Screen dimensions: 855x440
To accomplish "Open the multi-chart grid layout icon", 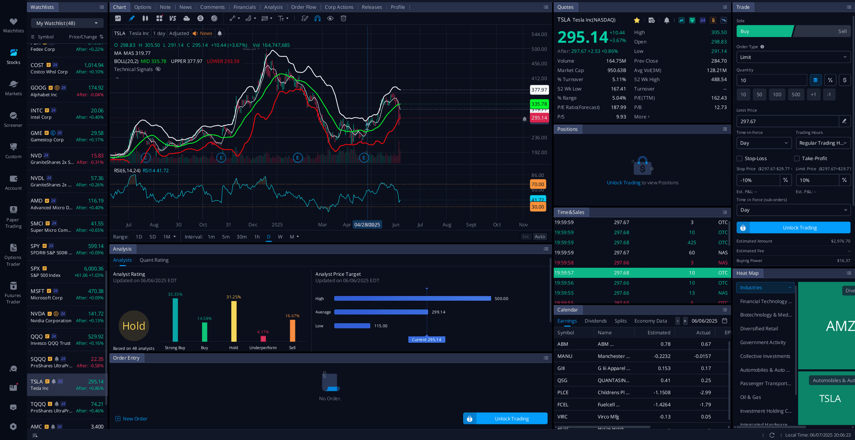I will point(159,18).
